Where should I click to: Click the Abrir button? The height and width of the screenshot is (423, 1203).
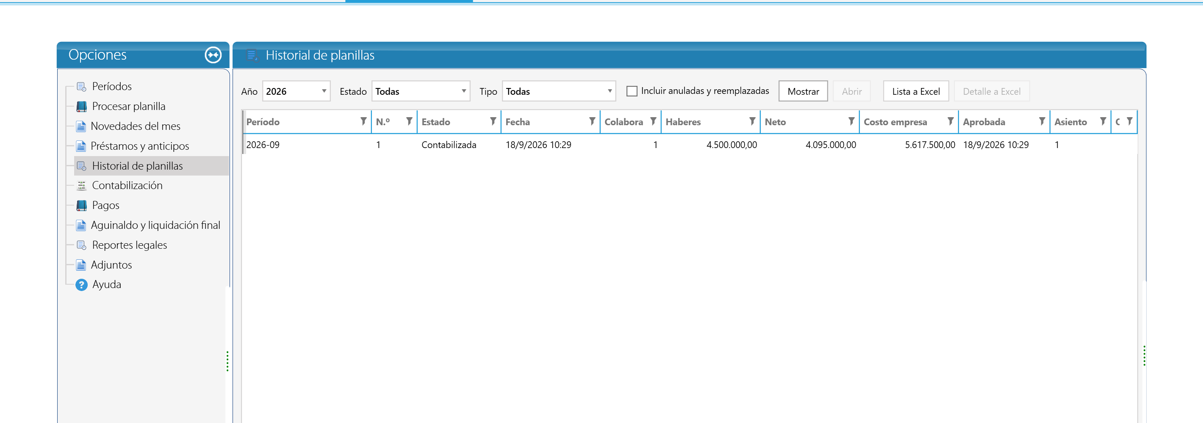click(x=851, y=91)
